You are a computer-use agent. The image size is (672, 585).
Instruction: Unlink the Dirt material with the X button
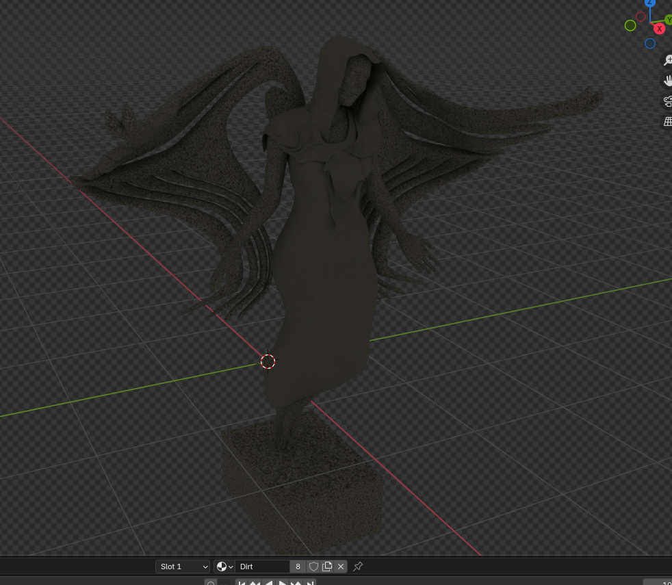tap(341, 567)
